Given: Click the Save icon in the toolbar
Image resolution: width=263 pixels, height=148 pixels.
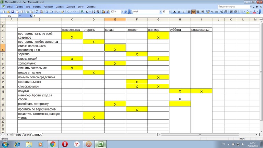Looking at the screenshot, I should (13, 12).
